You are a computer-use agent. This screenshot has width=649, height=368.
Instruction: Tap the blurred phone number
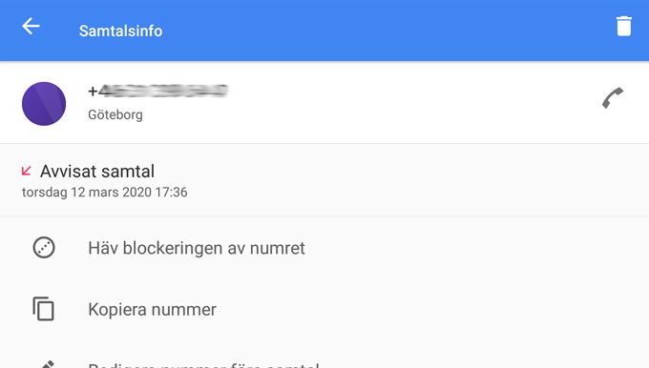(158, 91)
